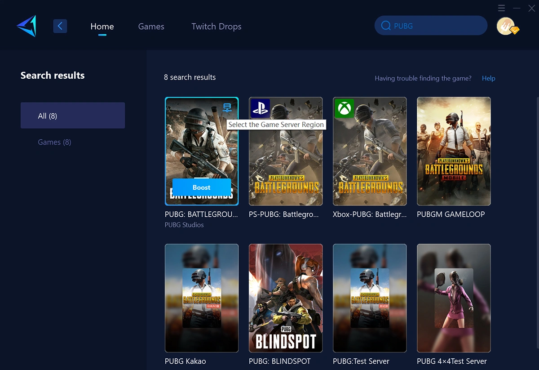This screenshot has height=370, width=539.
Task: Switch to the Home tab
Action: tap(102, 27)
